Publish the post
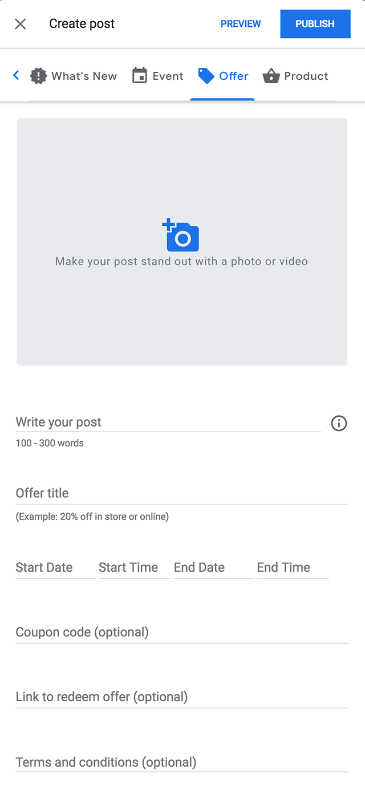 click(315, 24)
